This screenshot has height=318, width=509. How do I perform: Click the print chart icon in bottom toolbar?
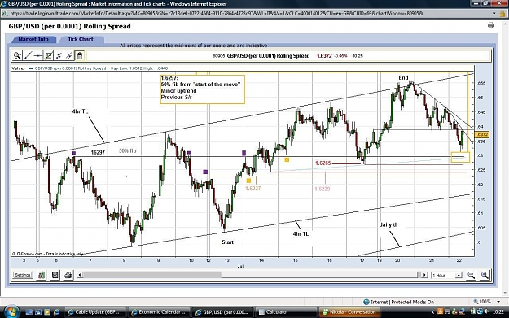pos(68,275)
